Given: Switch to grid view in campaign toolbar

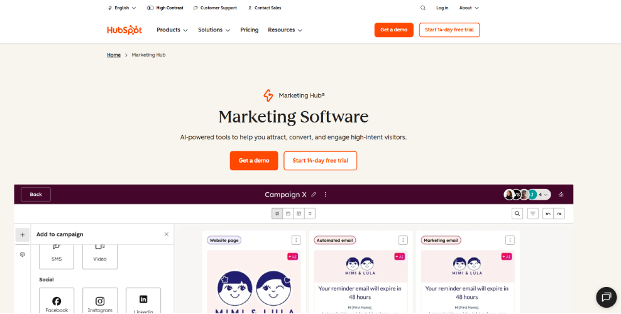Looking at the screenshot, I should (277, 214).
